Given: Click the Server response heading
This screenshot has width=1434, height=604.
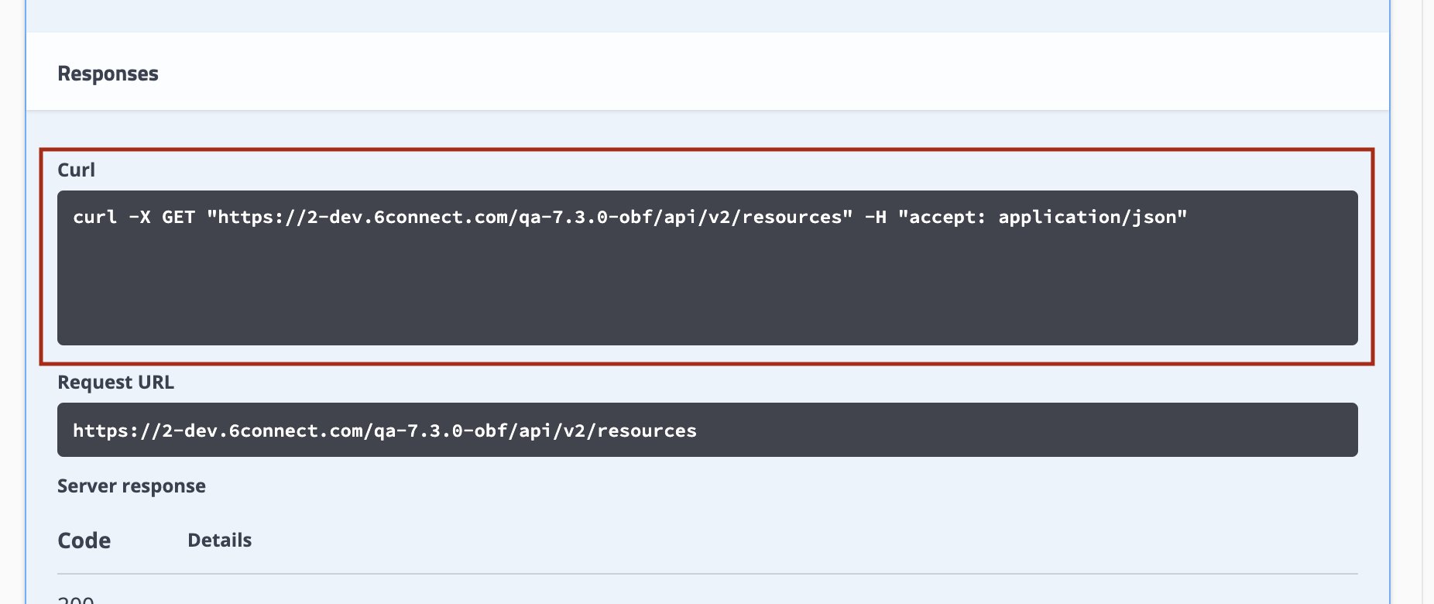Looking at the screenshot, I should [x=132, y=486].
